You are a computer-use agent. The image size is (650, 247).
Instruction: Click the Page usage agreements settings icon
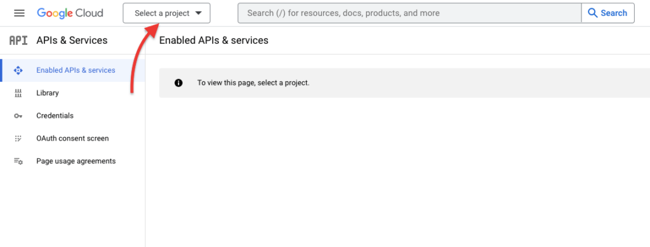point(18,161)
